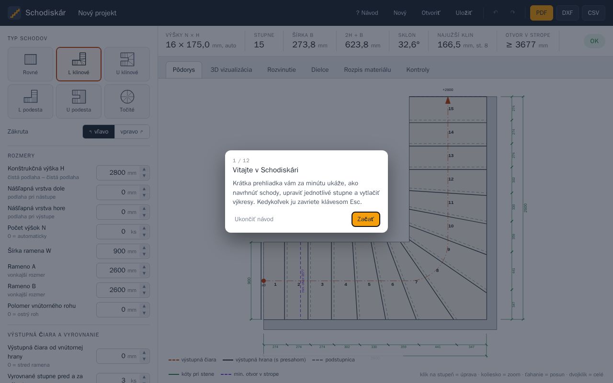The image size is (613, 383).
Task: Set turn direction to vpravo
Action: [x=132, y=132]
